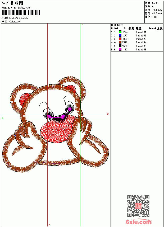
Task: Click the green Thread #1 color swatch
Action: (120, 32)
